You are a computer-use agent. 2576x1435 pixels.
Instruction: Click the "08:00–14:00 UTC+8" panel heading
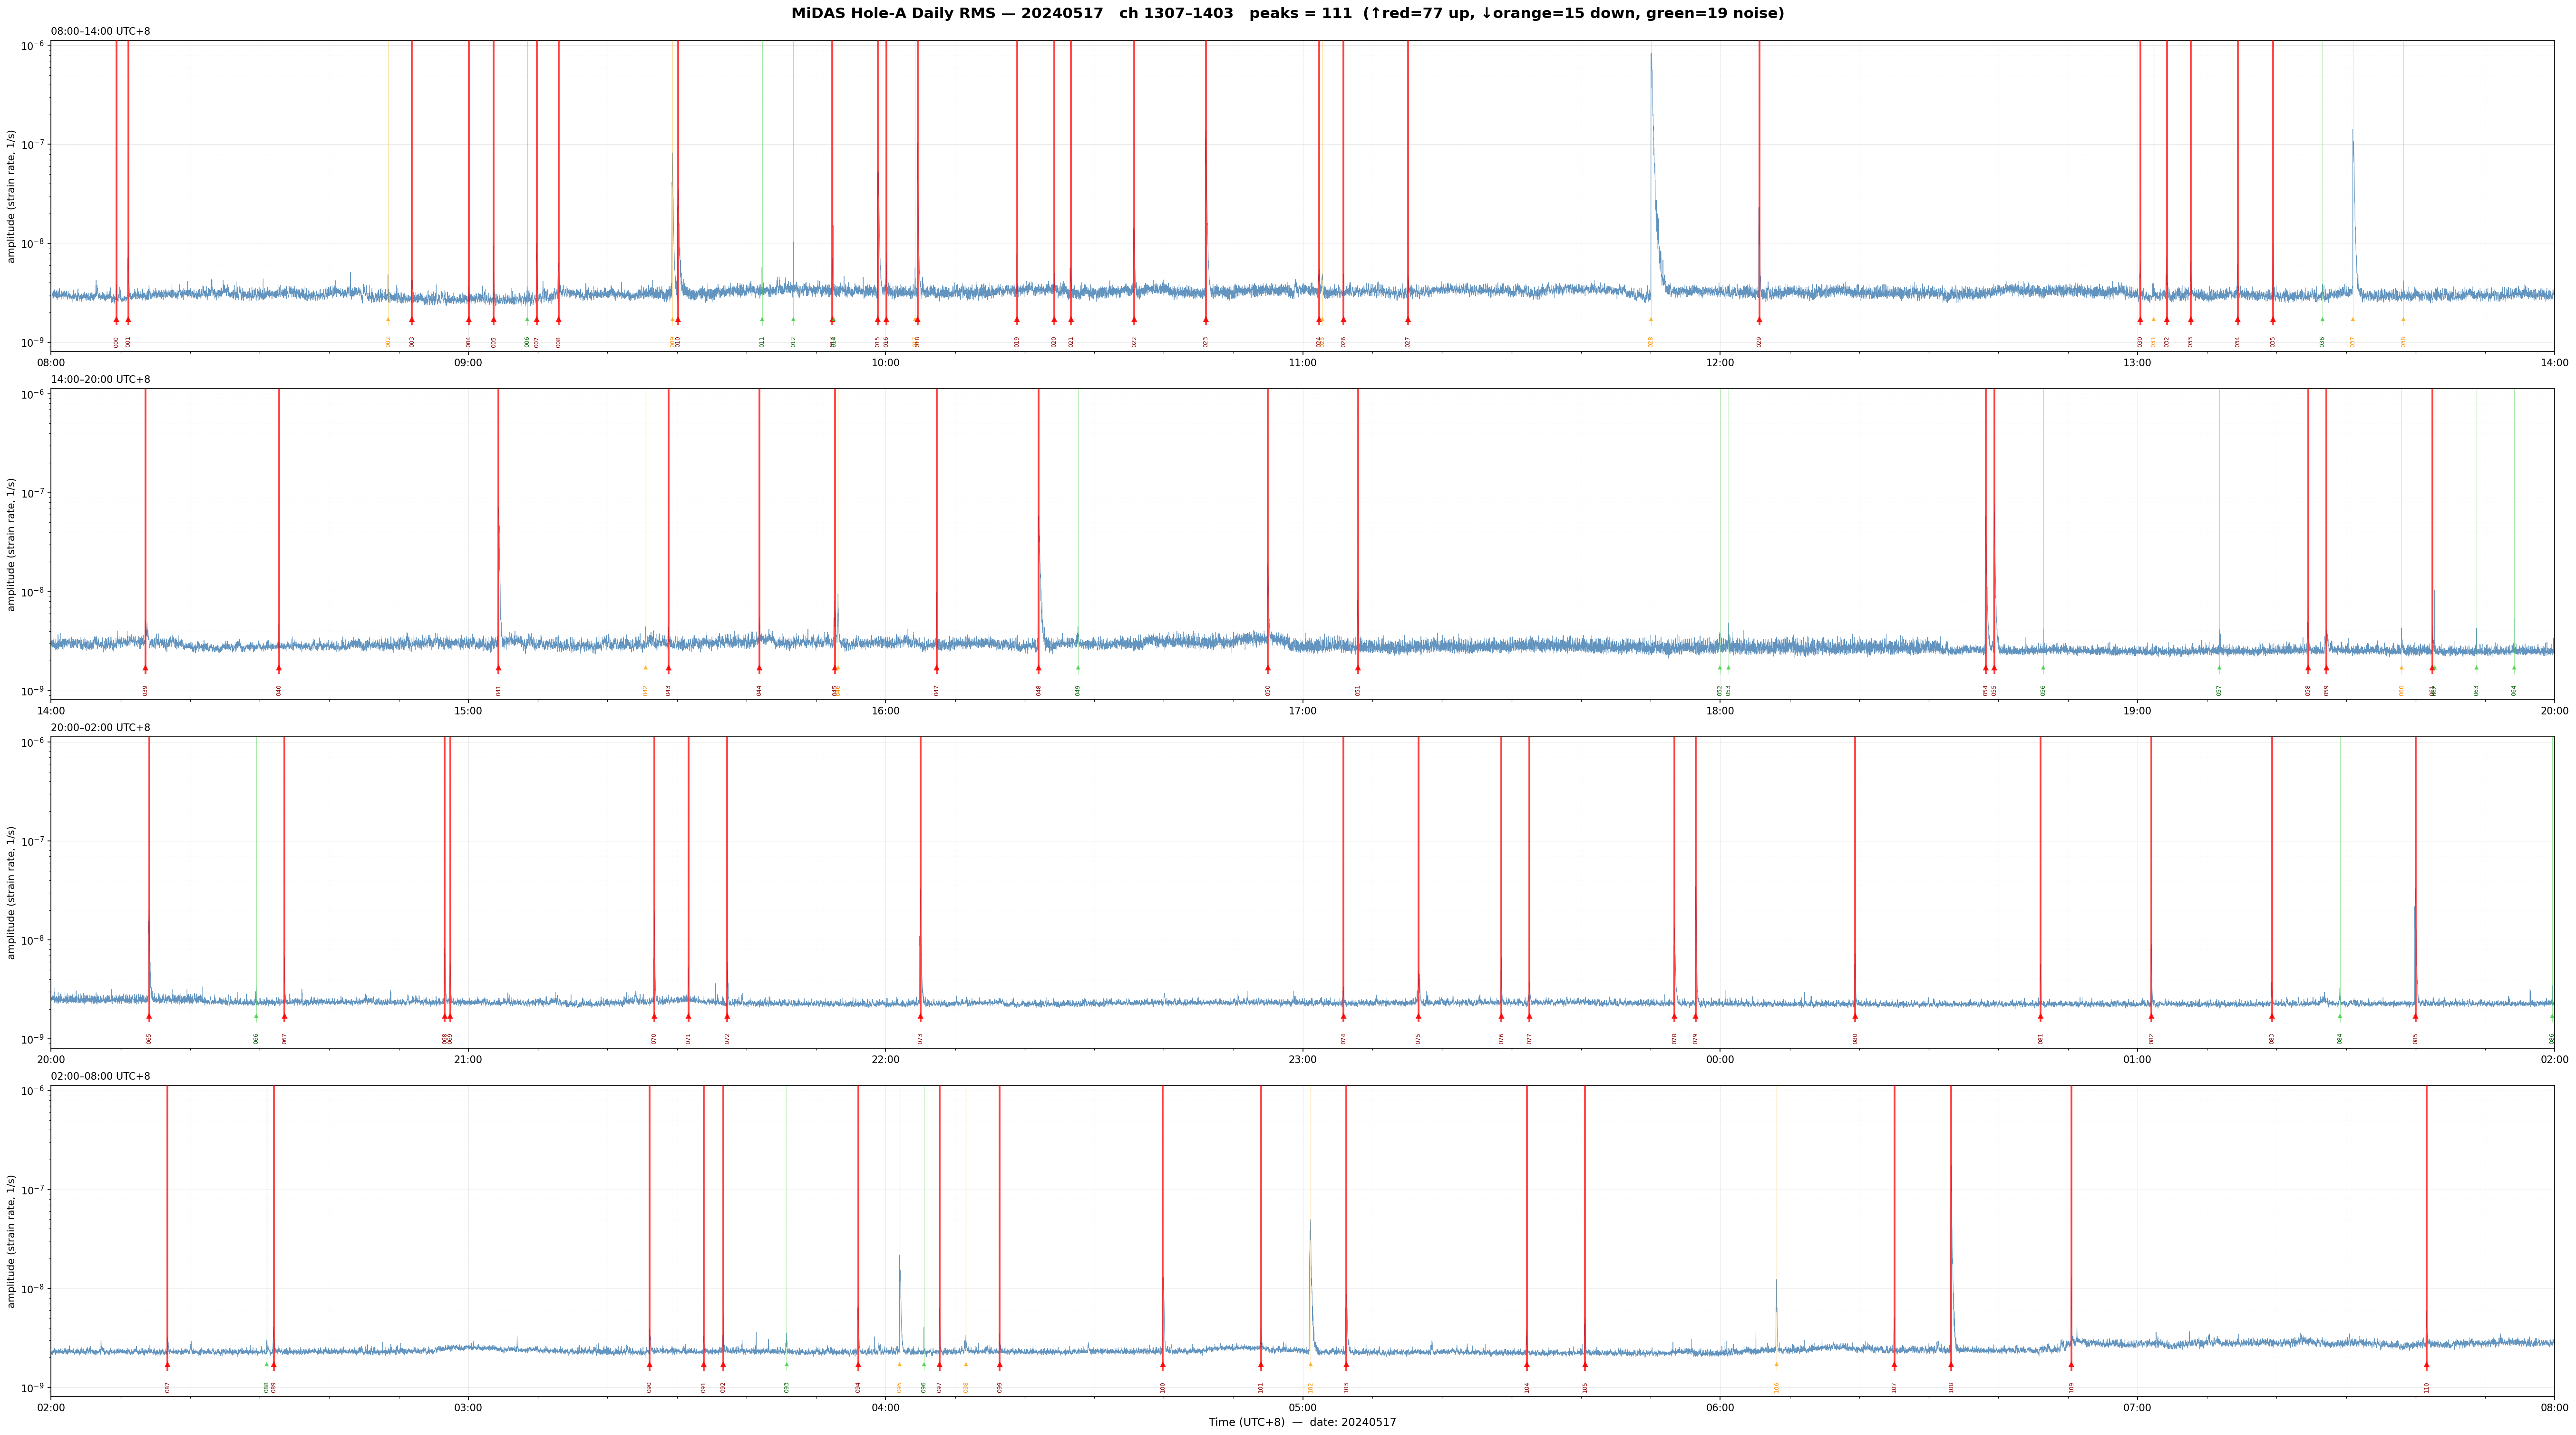(x=101, y=32)
